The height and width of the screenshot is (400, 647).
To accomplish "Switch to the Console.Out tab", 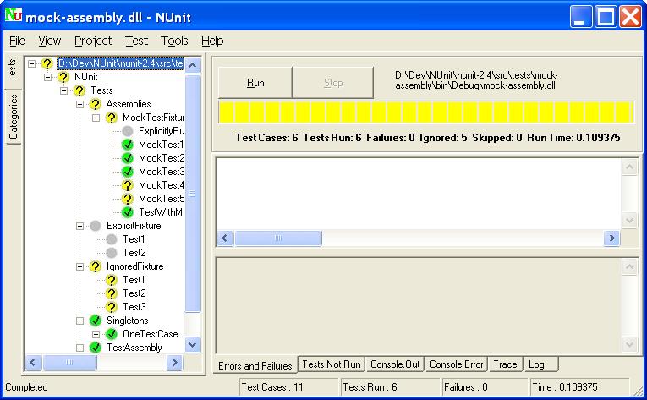I will (394, 364).
